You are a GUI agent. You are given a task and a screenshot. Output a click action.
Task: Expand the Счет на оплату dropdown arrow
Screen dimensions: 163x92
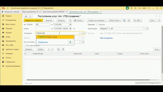click(x=80, y=42)
